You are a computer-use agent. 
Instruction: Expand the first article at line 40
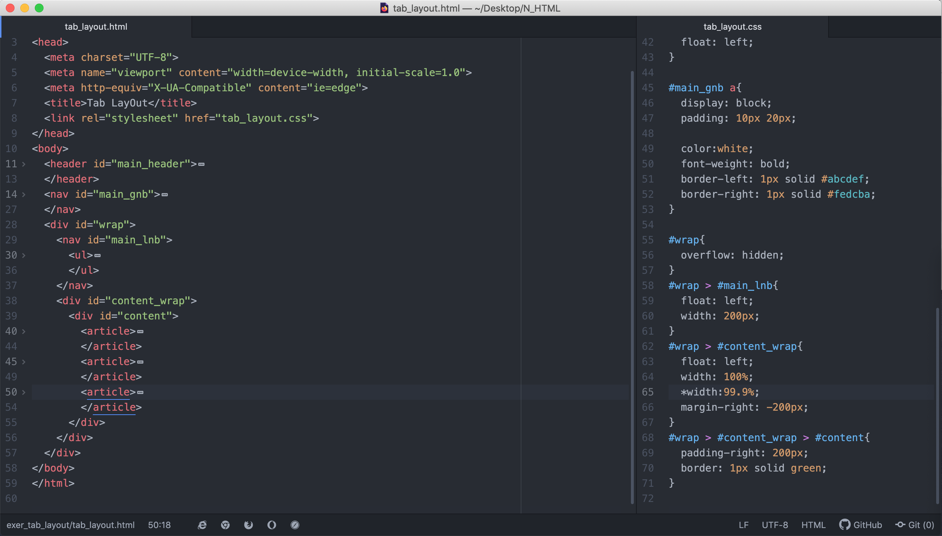click(x=24, y=331)
